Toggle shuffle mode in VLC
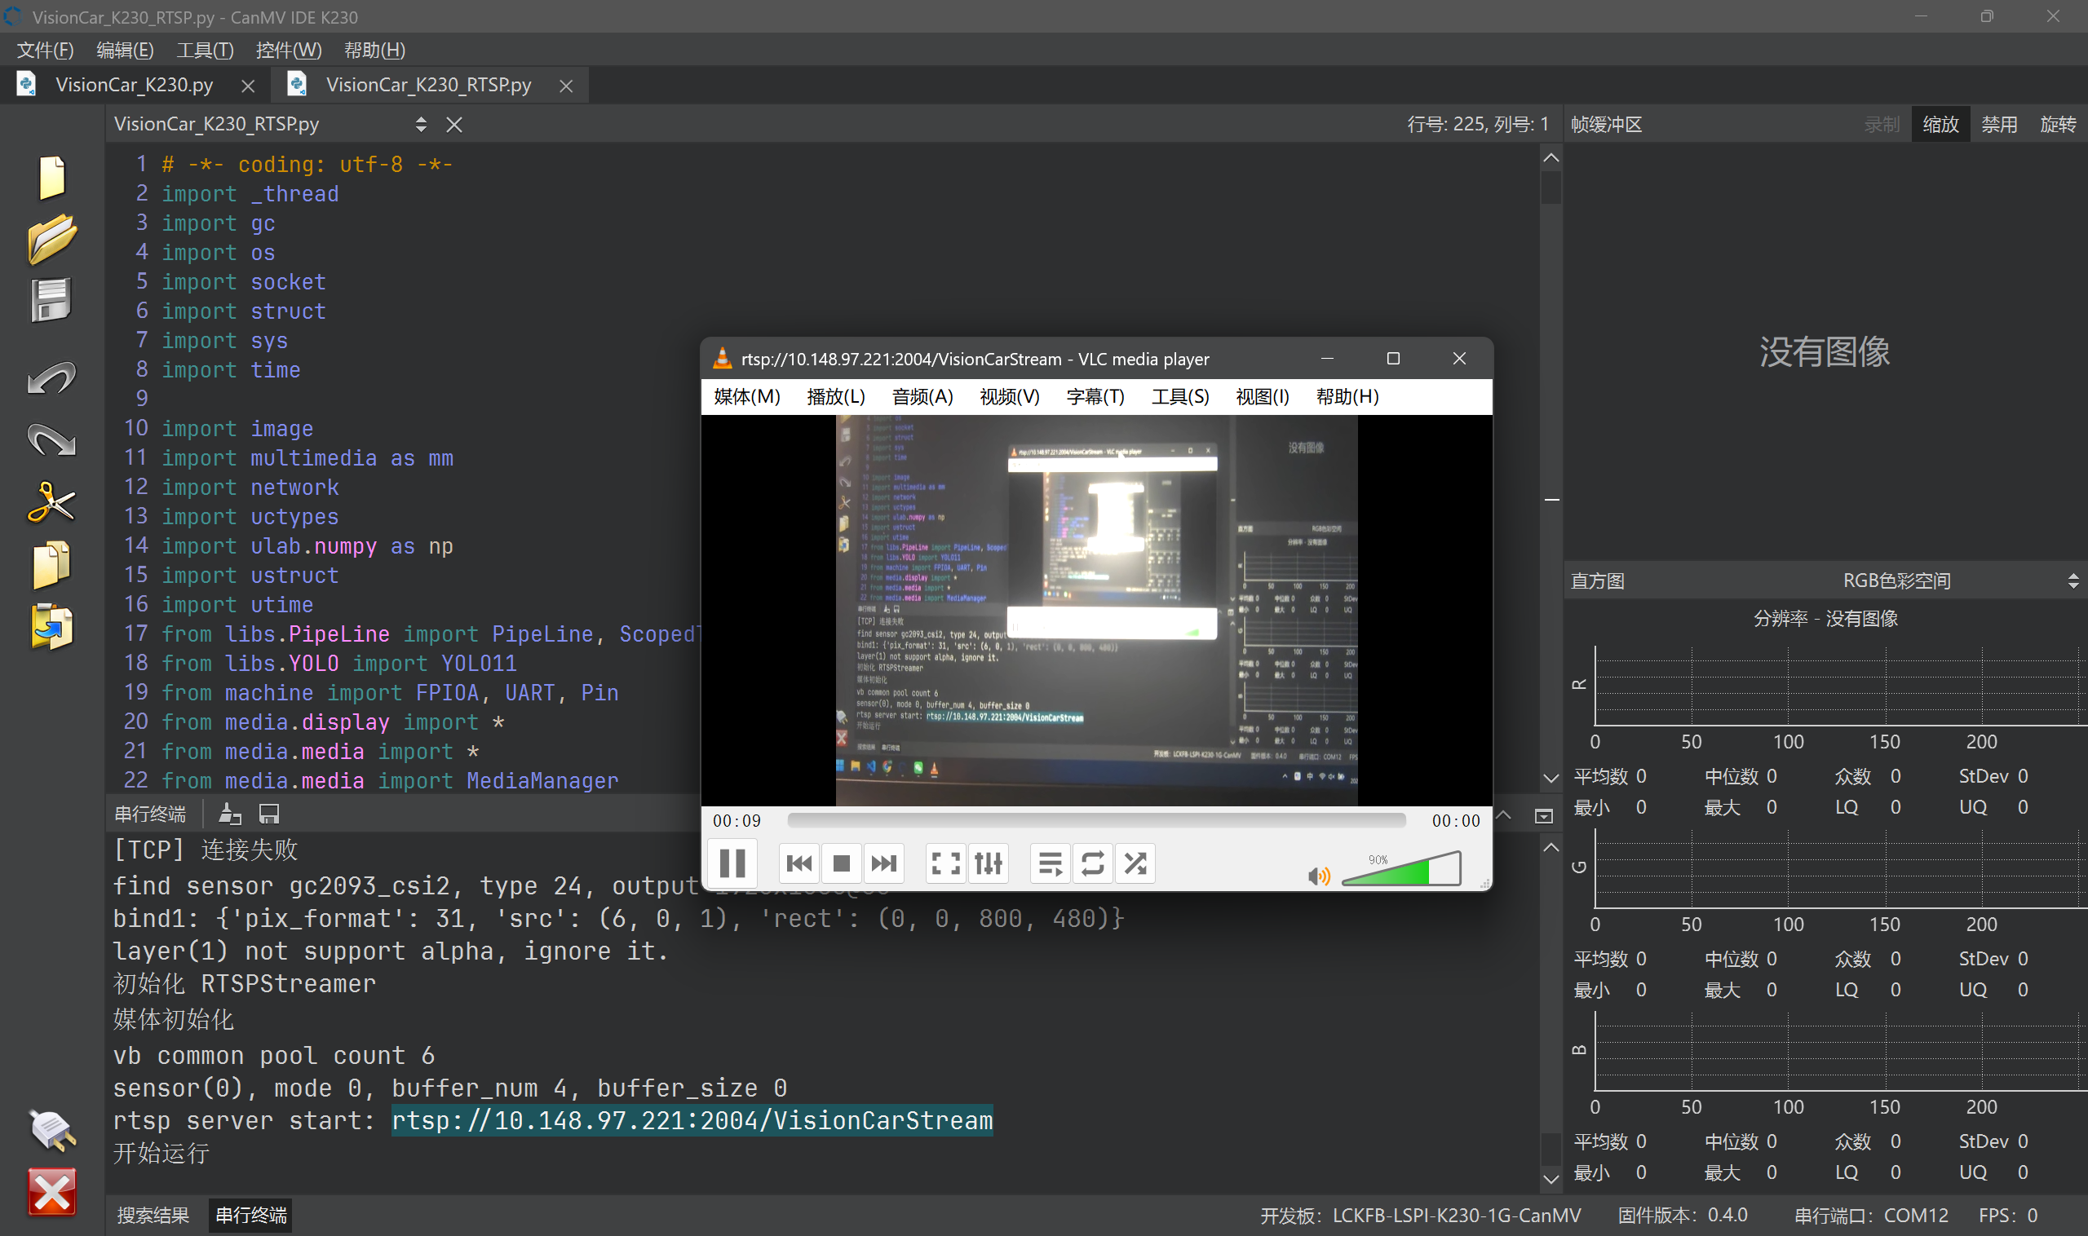This screenshot has width=2088, height=1236. (x=1135, y=863)
